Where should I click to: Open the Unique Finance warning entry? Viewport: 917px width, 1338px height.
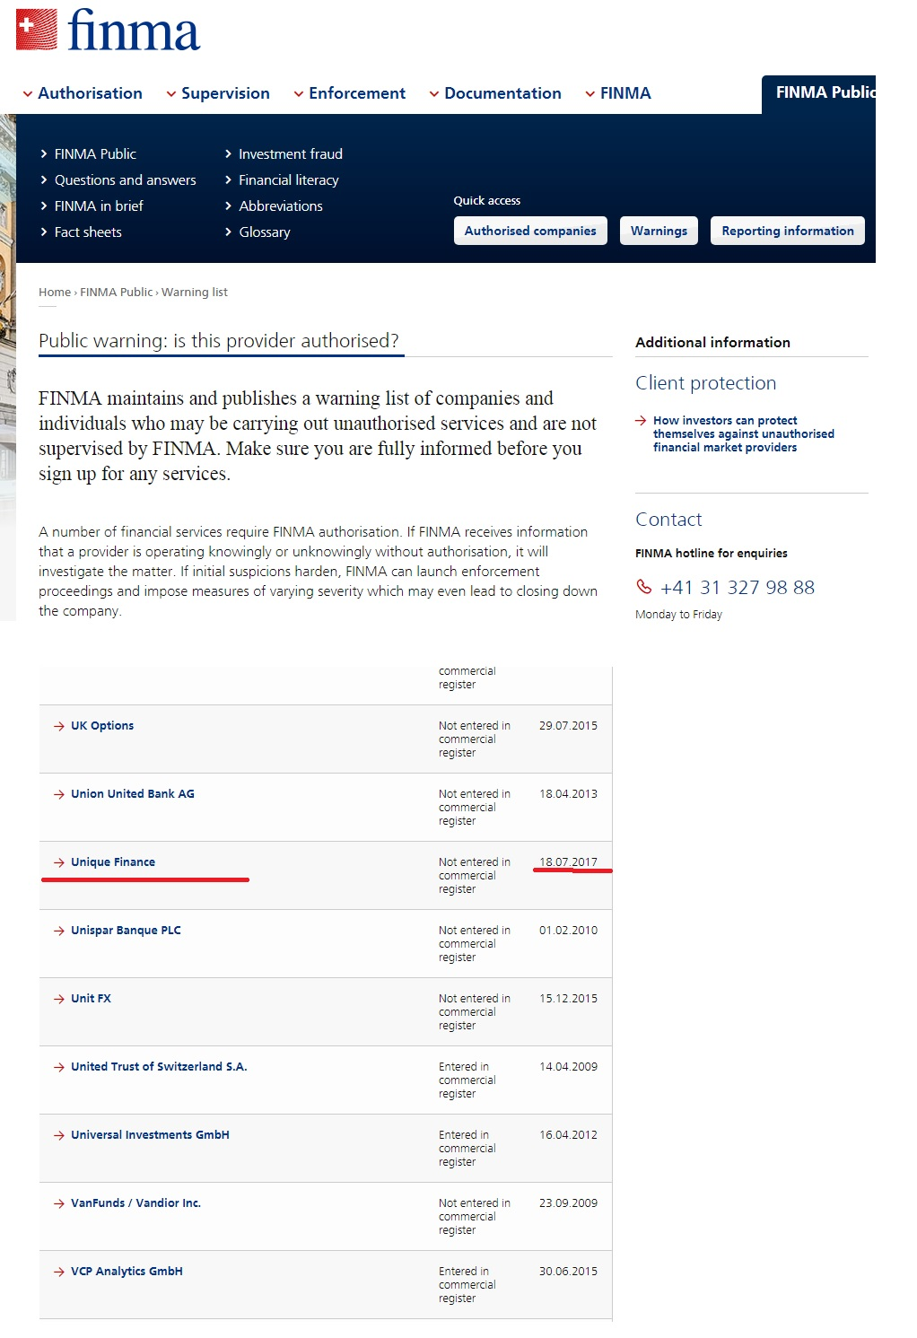pos(113,862)
